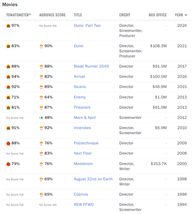
Task: Open the Blade Runner 2049 link
Action: [91, 66]
